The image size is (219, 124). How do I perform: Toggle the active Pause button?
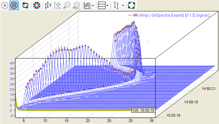tap(14, 5)
